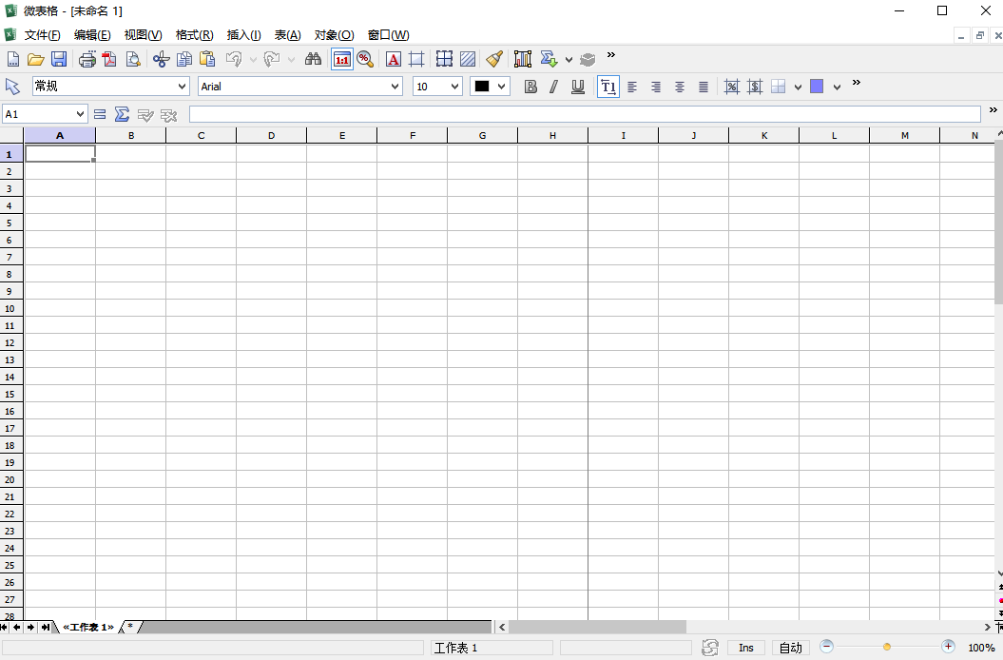Click the AutoSum sigma icon
This screenshot has width=1003, height=660.
[122, 114]
